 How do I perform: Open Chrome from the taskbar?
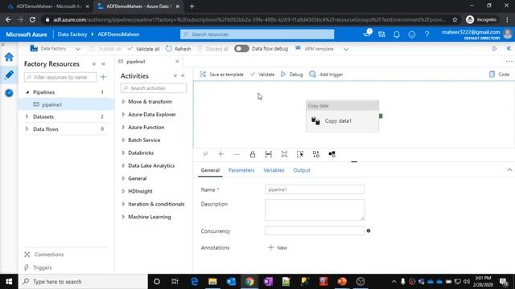pyautogui.click(x=249, y=282)
